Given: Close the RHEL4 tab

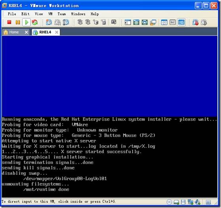Looking at the screenshot, I should point(57,32).
